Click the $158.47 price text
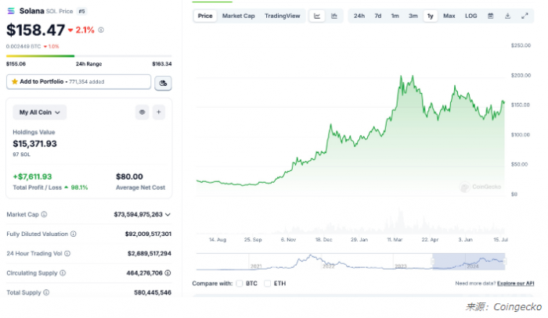This screenshot has width=548, height=318. pyautogui.click(x=36, y=30)
